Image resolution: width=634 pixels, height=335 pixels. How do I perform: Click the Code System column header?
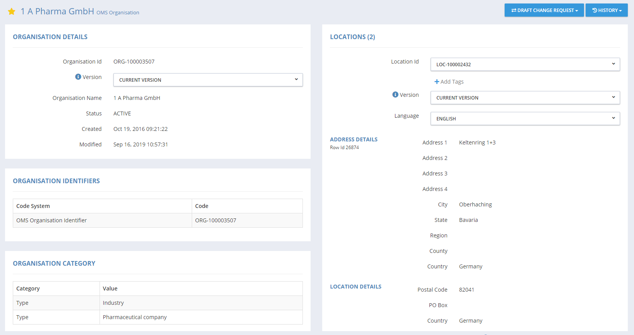coord(33,206)
